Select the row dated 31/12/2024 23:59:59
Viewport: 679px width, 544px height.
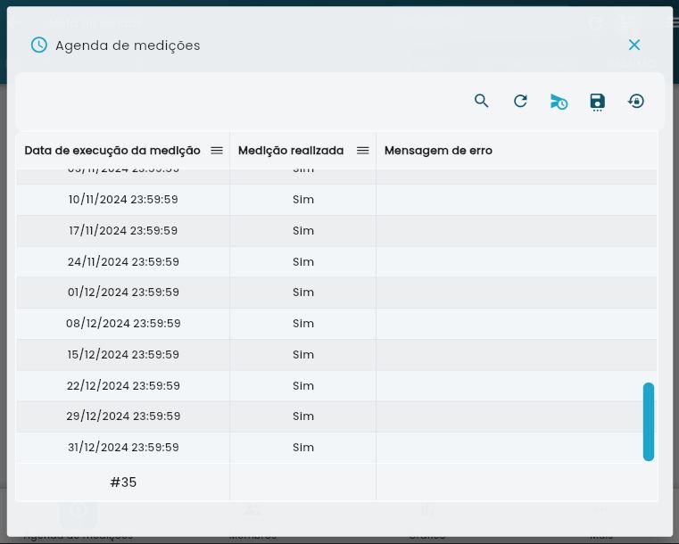[336, 448]
